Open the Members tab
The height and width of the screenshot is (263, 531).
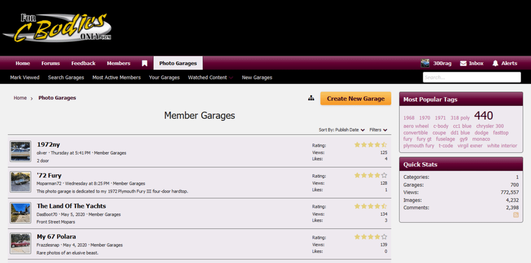click(119, 63)
